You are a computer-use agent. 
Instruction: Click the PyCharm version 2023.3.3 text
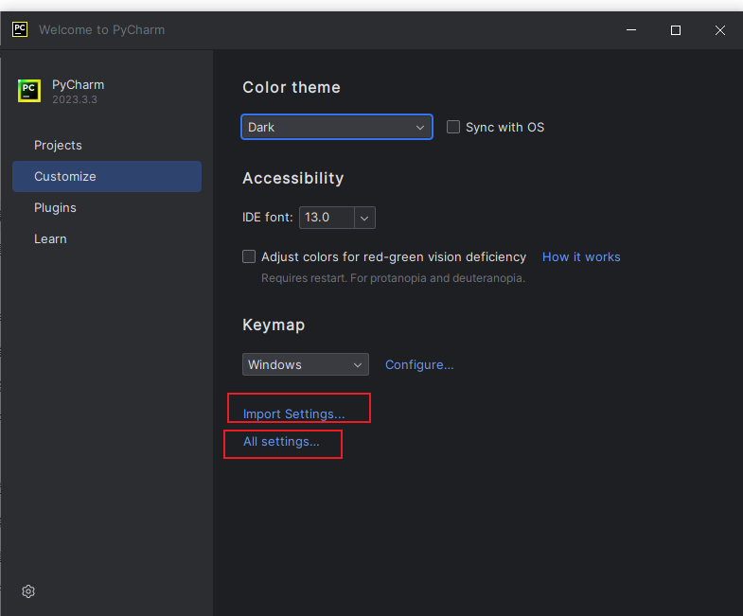(x=75, y=99)
